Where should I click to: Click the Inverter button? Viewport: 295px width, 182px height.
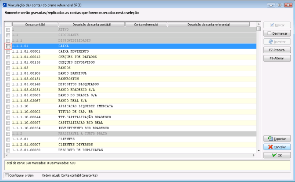pyautogui.click(x=277, y=42)
